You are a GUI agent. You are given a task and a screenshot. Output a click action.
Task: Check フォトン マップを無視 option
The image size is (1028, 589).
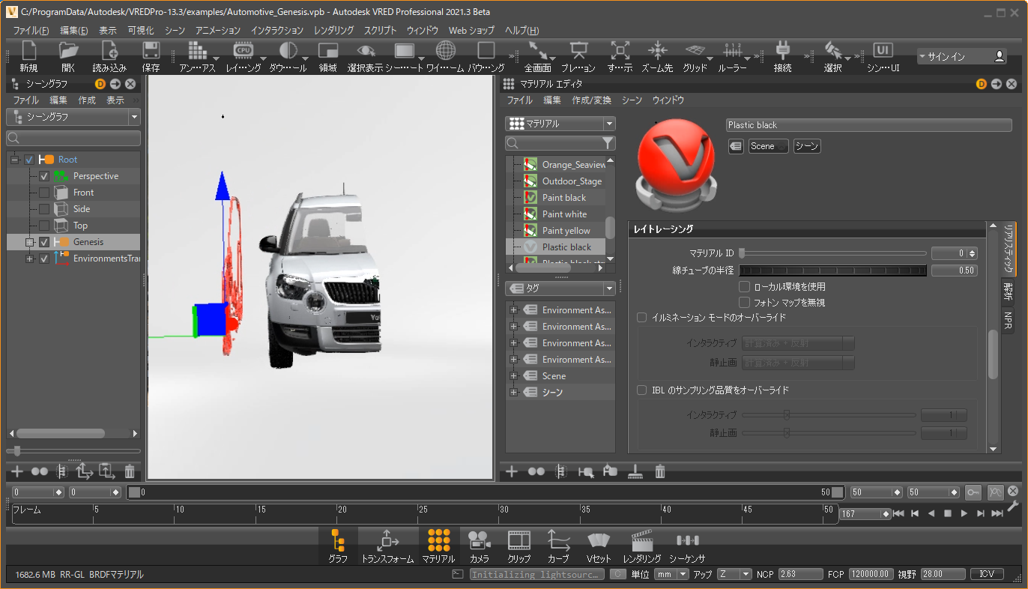pyautogui.click(x=745, y=303)
